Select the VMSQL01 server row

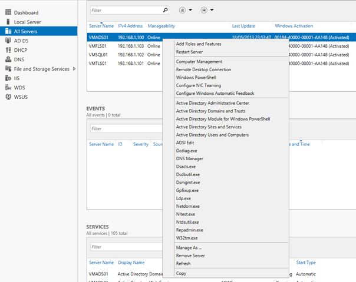124,55
